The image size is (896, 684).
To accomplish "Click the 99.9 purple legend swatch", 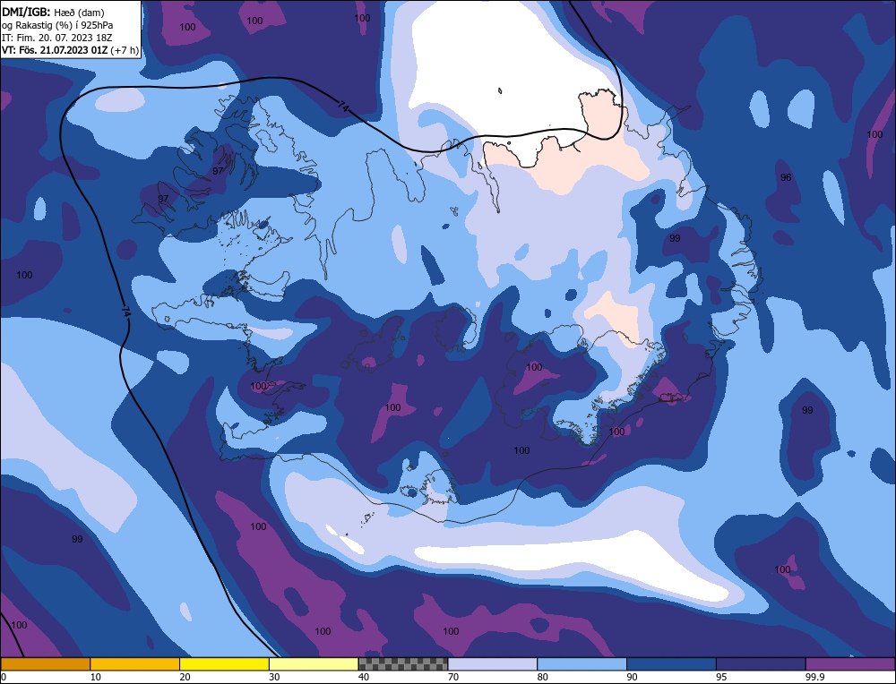I will click(x=850, y=663).
